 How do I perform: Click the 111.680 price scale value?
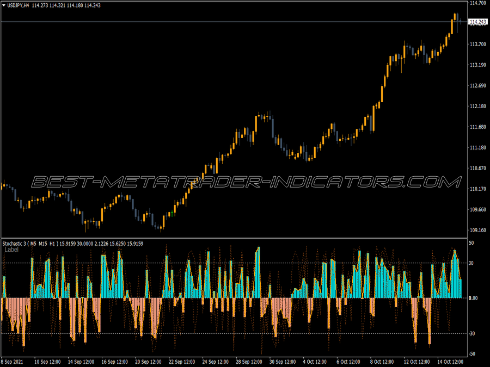pyautogui.click(x=478, y=127)
